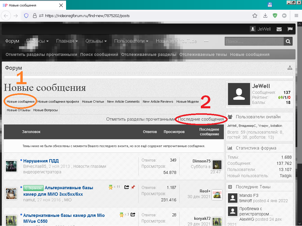The height and width of the screenshot is (226, 302).
Task: Open the inbox envelope icon
Action: click(279, 29)
